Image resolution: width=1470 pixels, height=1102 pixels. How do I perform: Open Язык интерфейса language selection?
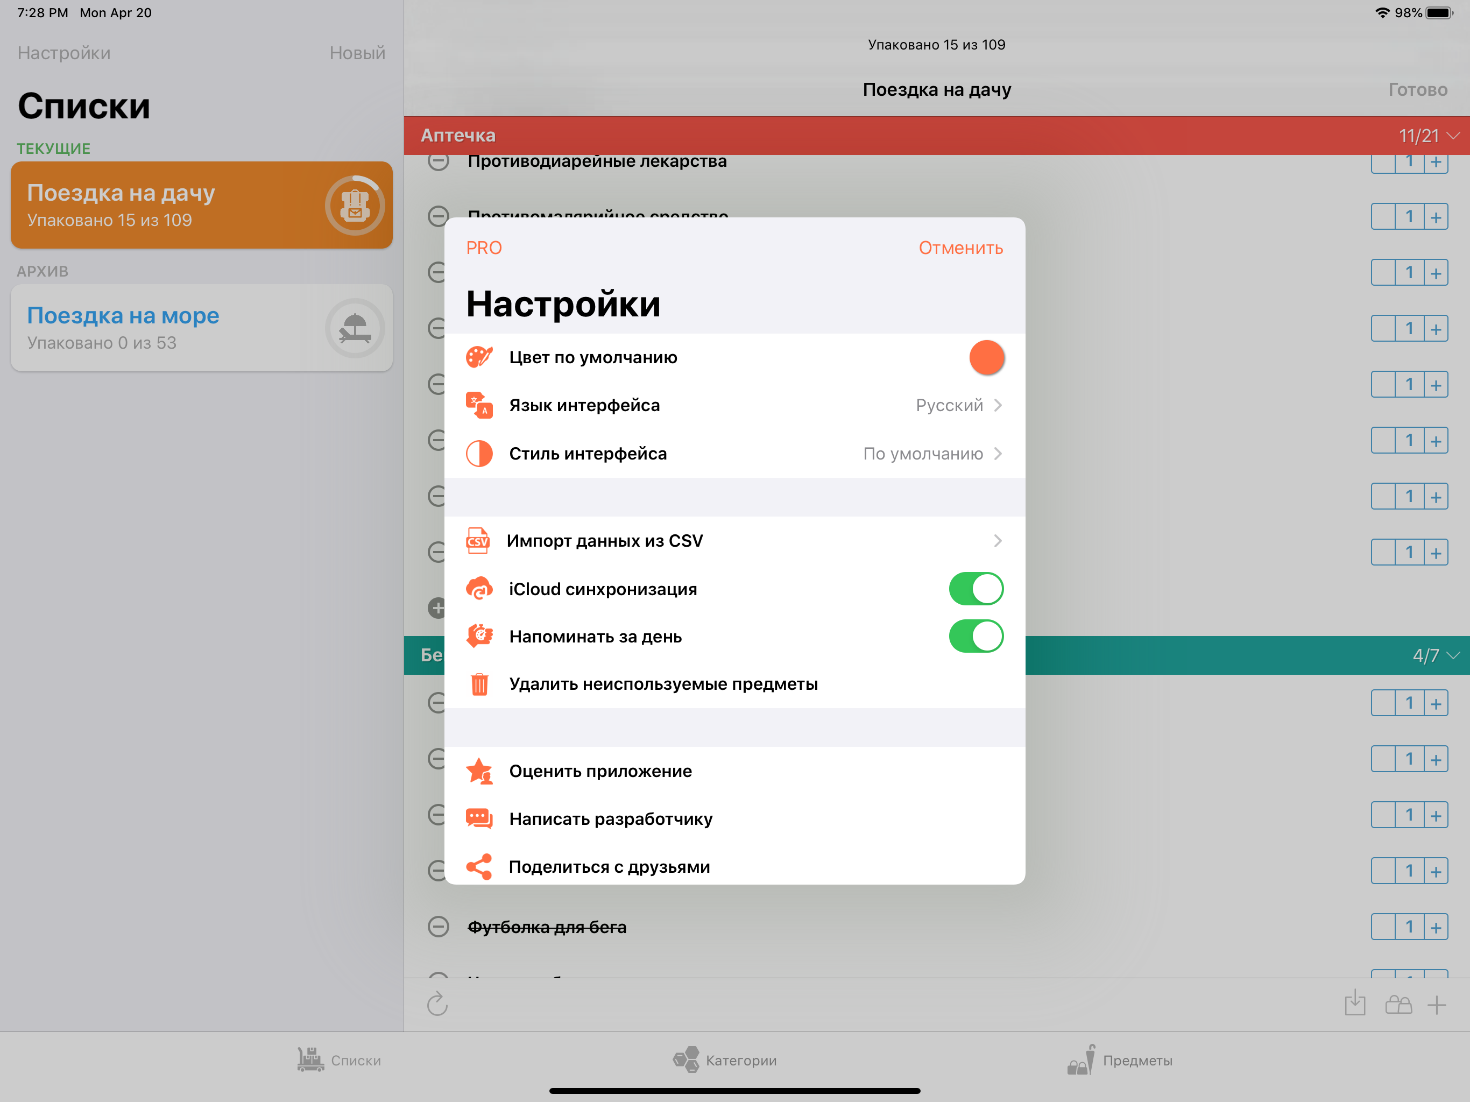tap(734, 405)
